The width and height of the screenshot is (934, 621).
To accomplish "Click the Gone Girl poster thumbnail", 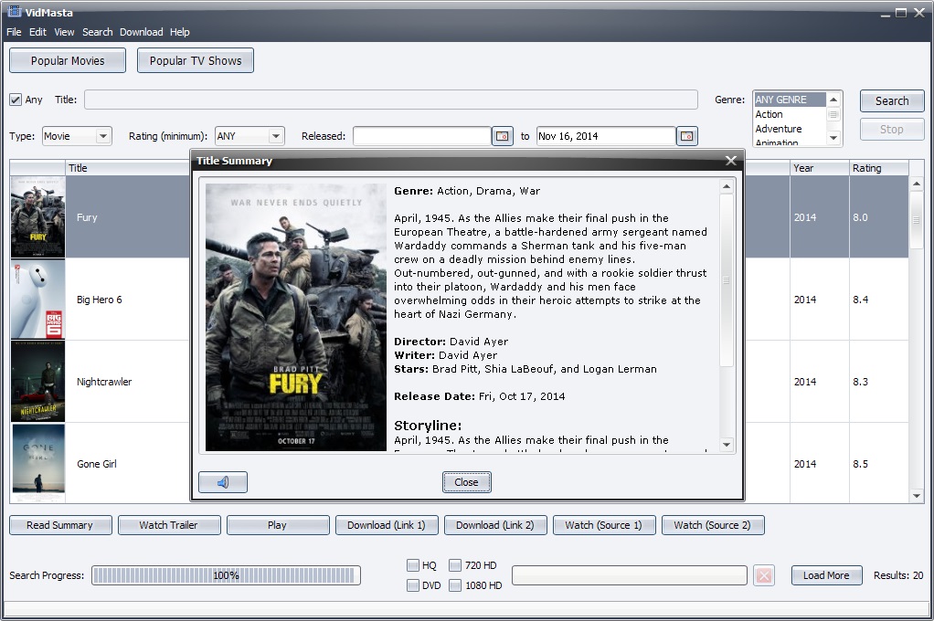I will click(x=37, y=463).
